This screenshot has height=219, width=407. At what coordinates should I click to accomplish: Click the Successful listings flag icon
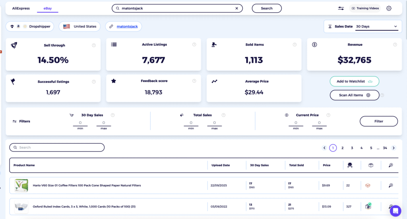13,81
